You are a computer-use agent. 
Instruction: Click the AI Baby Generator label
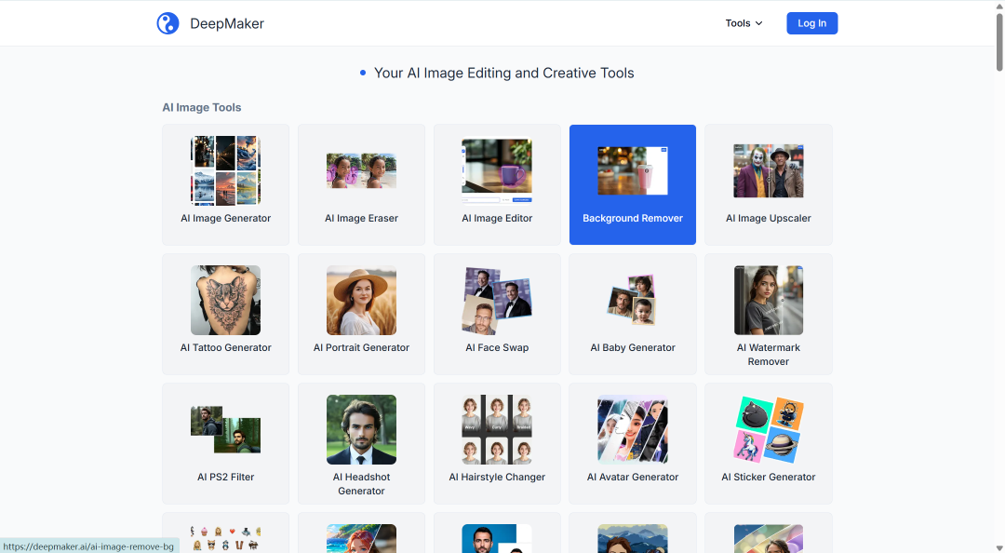[x=633, y=347]
